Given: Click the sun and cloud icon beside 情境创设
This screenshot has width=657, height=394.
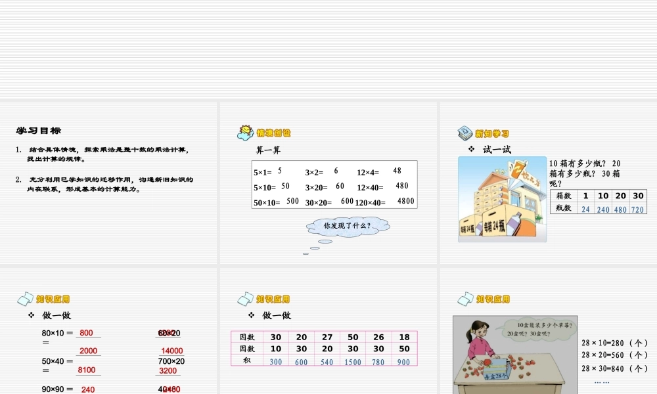Looking at the screenshot, I should point(245,132).
